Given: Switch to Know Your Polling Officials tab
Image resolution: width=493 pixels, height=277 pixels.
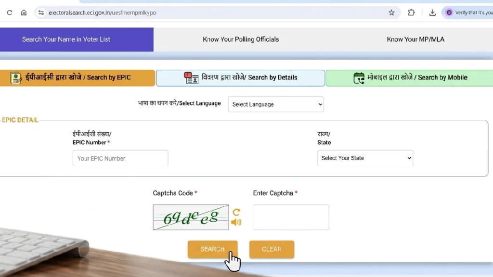Looking at the screenshot, I should [x=241, y=39].
